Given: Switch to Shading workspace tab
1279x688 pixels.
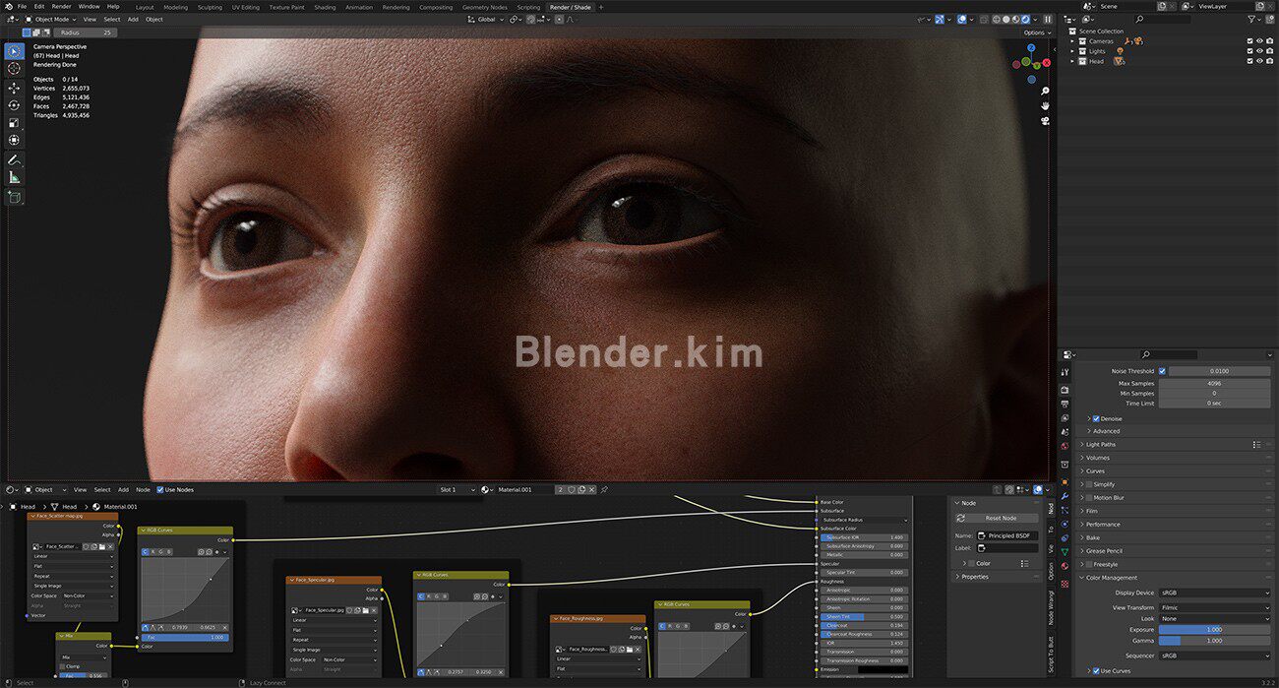Looking at the screenshot, I should (325, 7).
